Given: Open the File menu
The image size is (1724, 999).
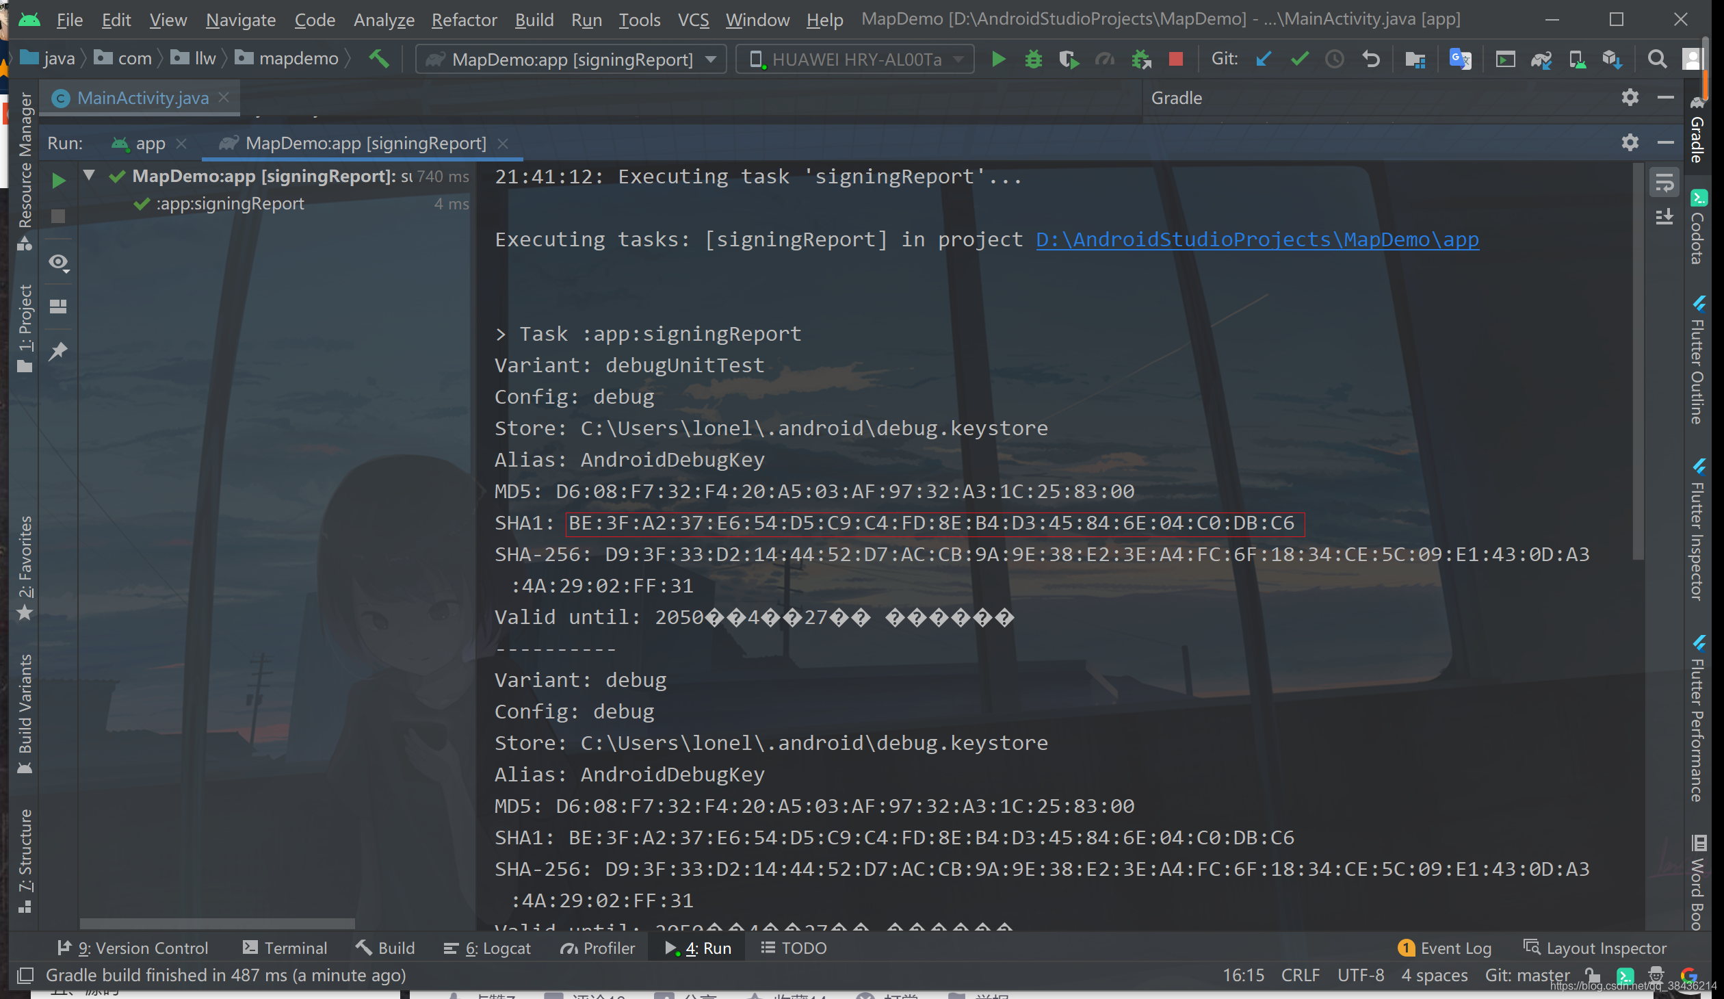Looking at the screenshot, I should coord(69,20).
